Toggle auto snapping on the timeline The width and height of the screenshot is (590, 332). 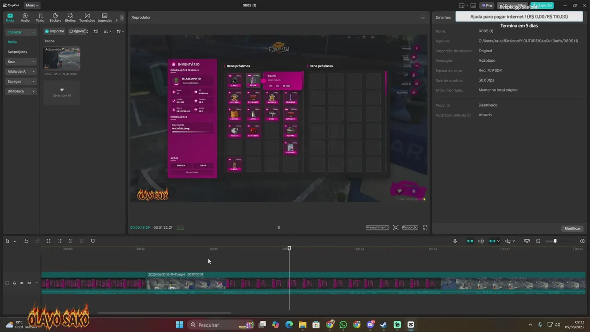[x=481, y=241]
